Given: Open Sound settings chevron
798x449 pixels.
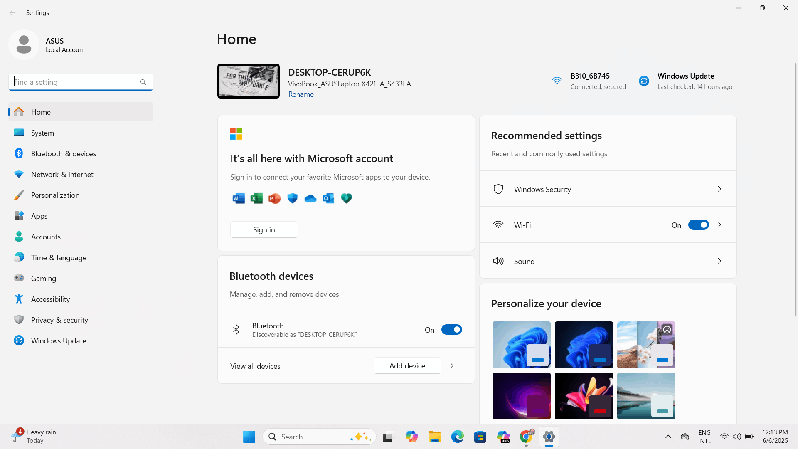Looking at the screenshot, I should [x=719, y=261].
